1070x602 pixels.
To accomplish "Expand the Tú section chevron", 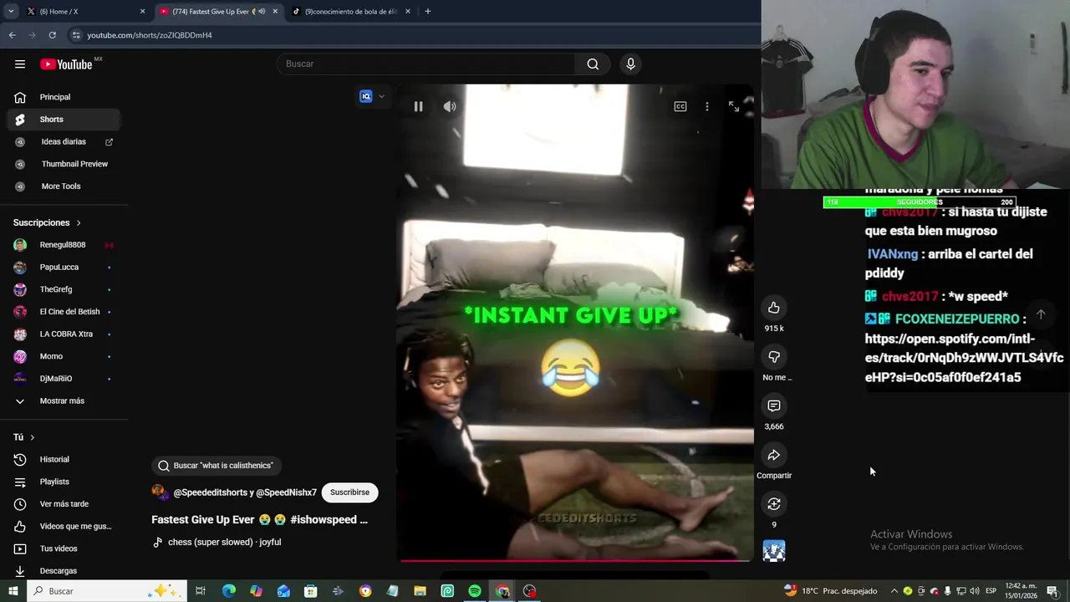I will coord(33,437).
